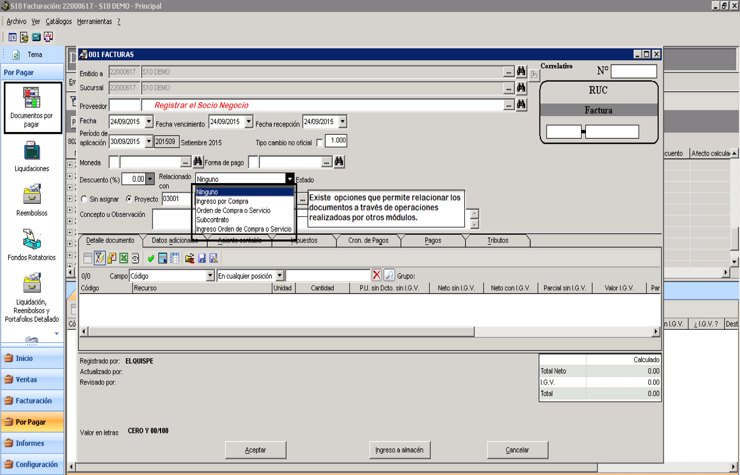
Task: Open the Catálogos menu
Action: pyautogui.click(x=59, y=21)
